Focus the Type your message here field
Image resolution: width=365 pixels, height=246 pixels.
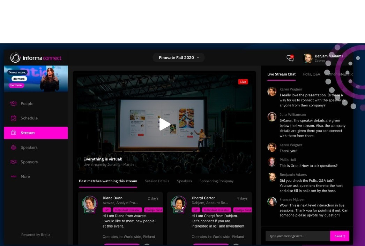point(298,236)
